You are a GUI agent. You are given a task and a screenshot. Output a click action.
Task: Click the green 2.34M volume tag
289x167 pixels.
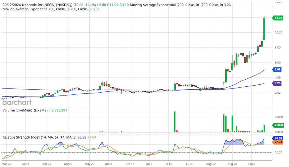pyautogui.click(x=278, y=125)
